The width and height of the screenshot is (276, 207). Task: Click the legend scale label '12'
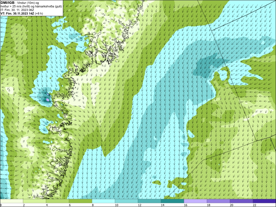tap(140, 205)
